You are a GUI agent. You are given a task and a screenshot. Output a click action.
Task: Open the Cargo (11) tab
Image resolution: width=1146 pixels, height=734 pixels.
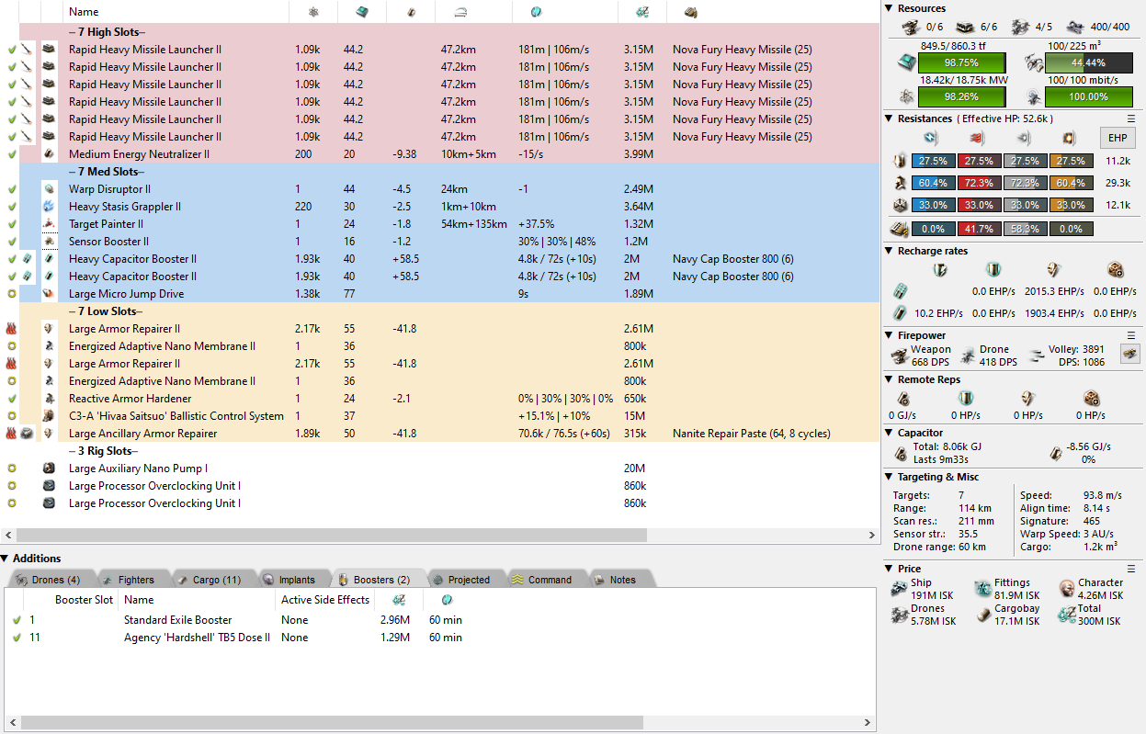click(208, 580)
